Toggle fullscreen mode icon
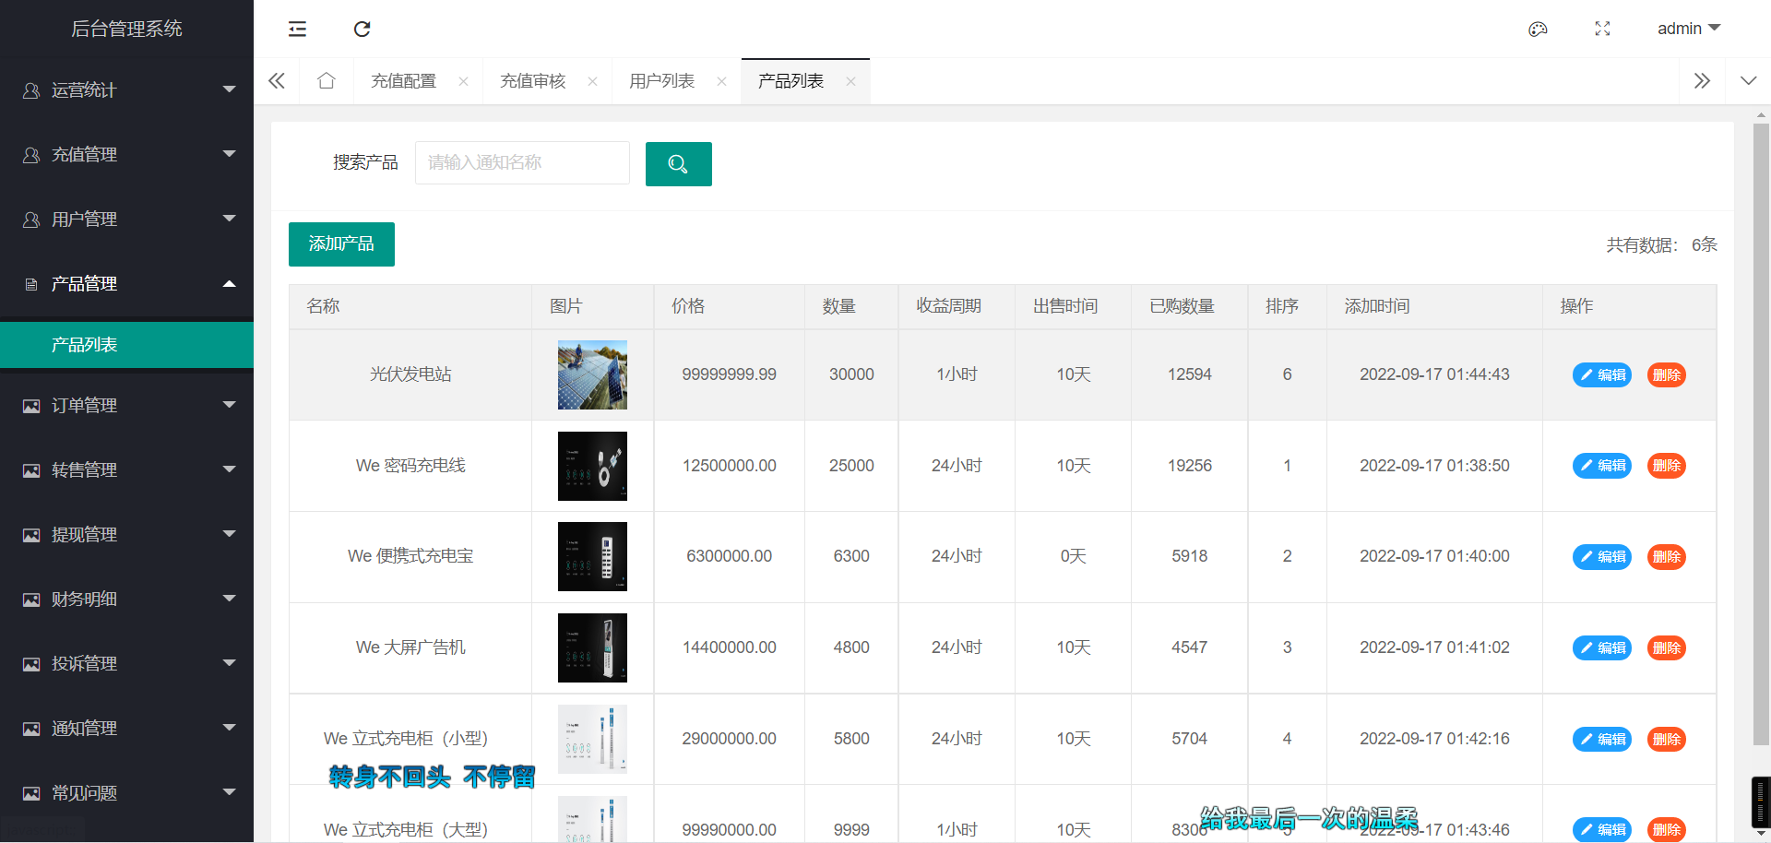The width and height of the screenshot is (1771, 843). [1602, 29]
